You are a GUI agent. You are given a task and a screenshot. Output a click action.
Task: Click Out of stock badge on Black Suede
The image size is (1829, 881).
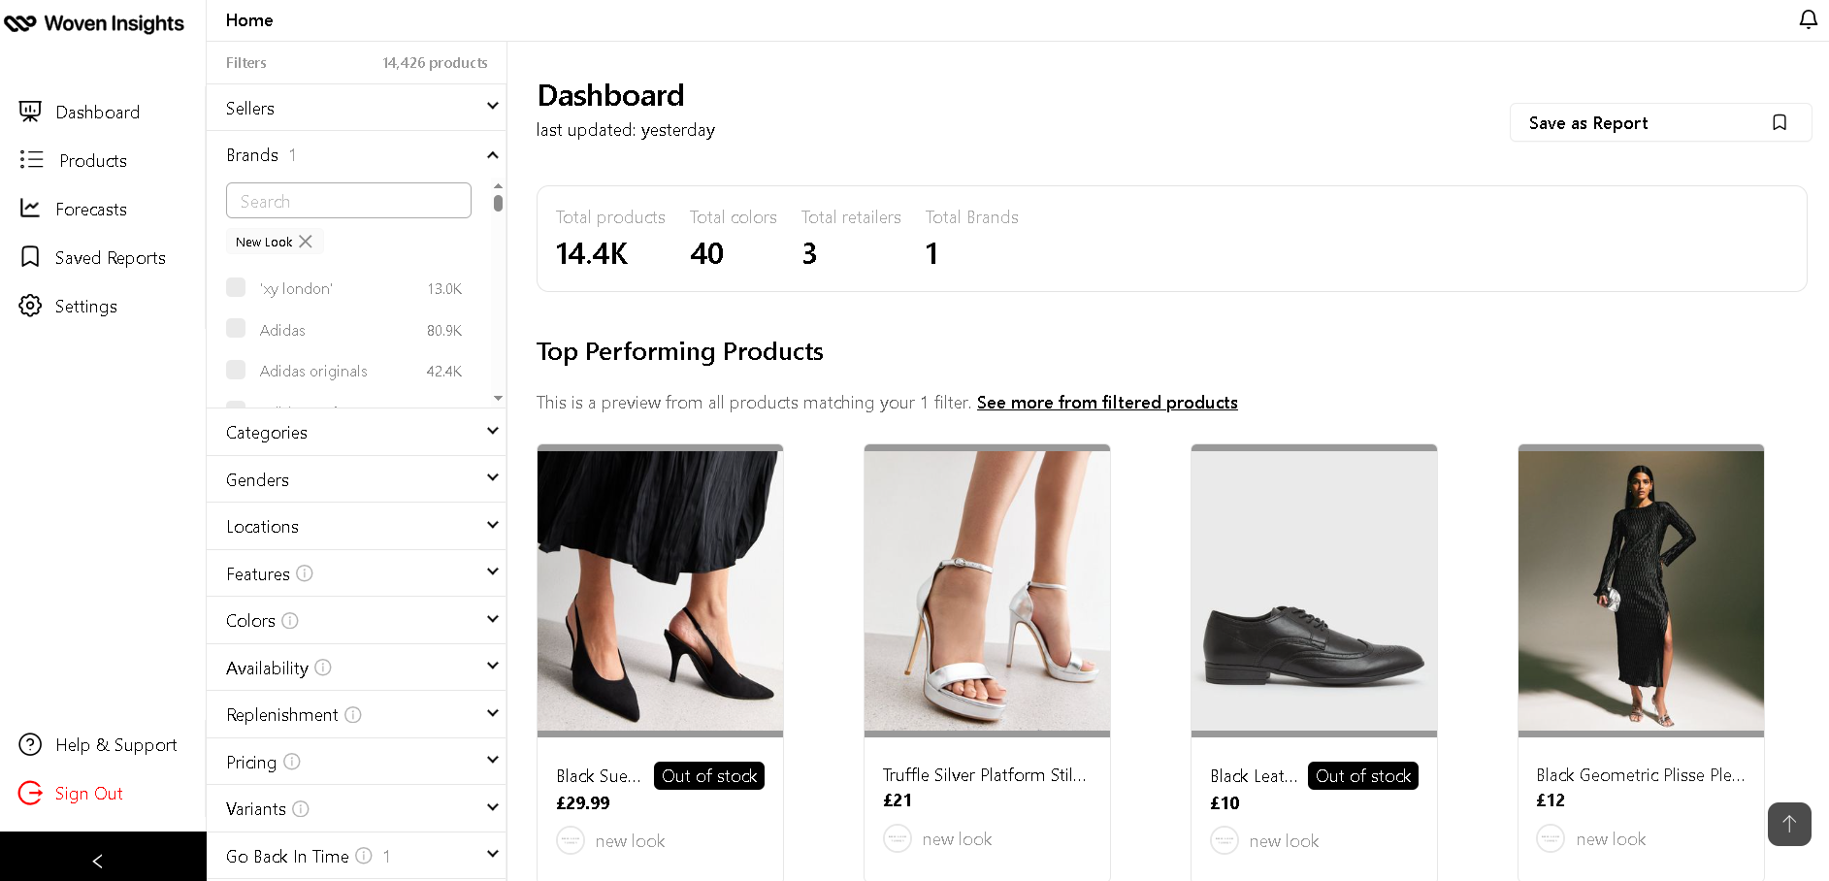tap(709, 775)
